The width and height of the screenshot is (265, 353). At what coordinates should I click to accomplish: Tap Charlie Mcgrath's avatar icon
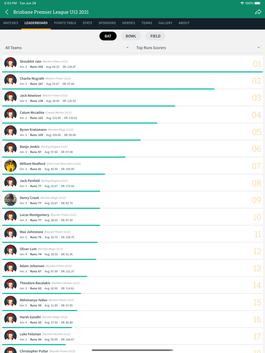11,81
